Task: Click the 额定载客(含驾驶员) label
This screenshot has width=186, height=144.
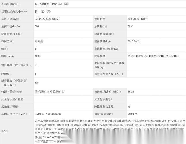Action: click(x=14, y=83)
